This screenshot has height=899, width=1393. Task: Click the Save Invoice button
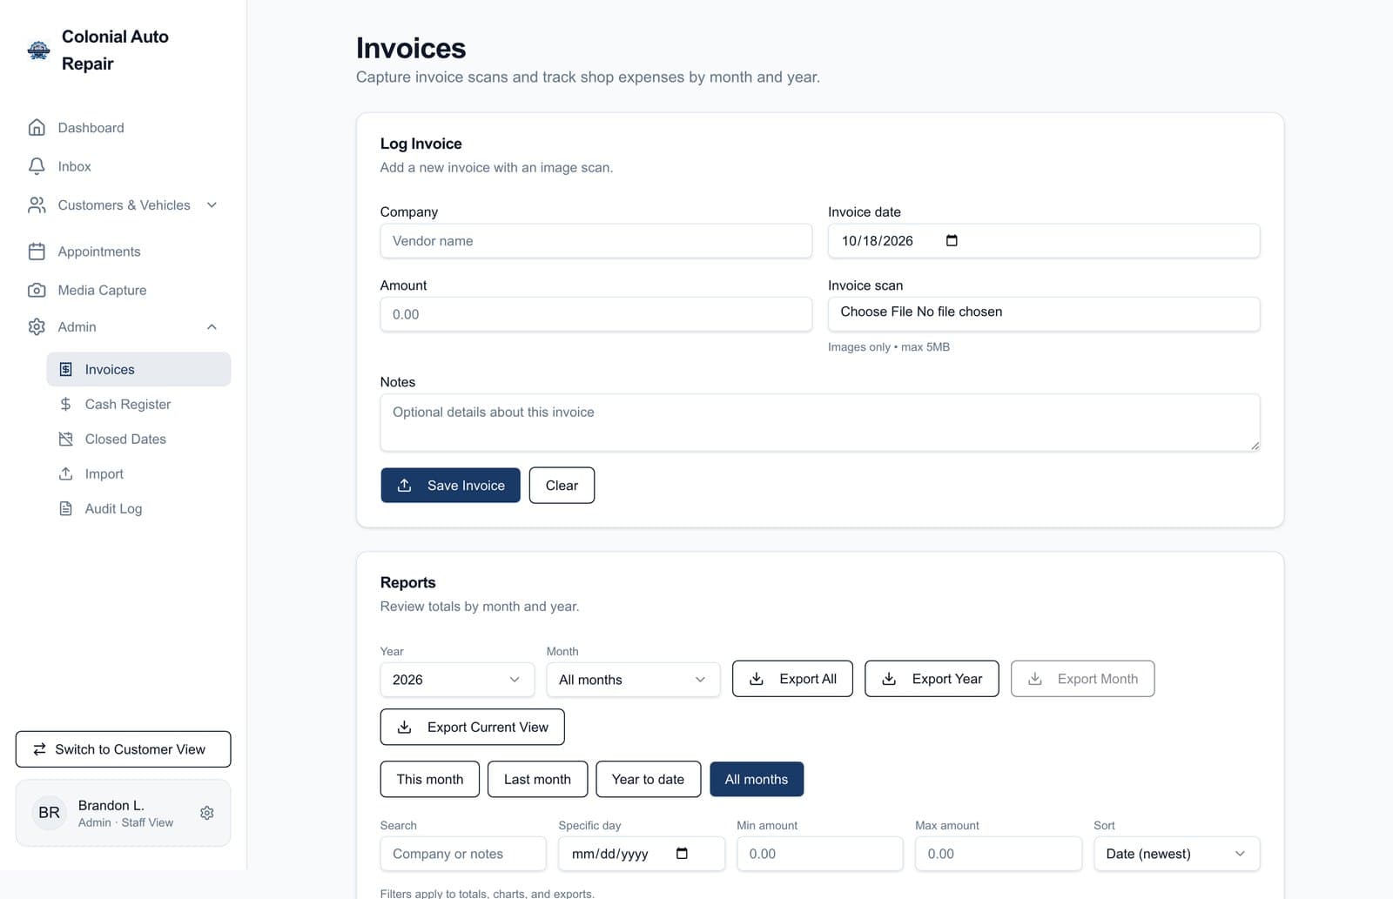pos(450,486)
